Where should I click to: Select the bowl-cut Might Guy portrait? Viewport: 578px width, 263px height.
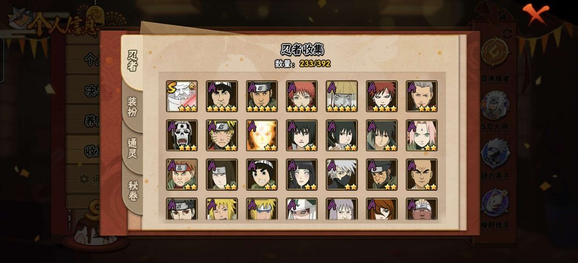click(222, 96)
